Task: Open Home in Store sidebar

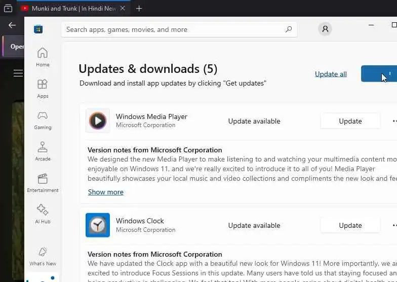Action: point(43,57)
